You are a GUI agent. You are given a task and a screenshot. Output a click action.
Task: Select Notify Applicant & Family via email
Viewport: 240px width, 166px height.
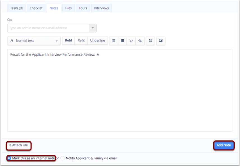pyautogui.click(x=62, y=158)
